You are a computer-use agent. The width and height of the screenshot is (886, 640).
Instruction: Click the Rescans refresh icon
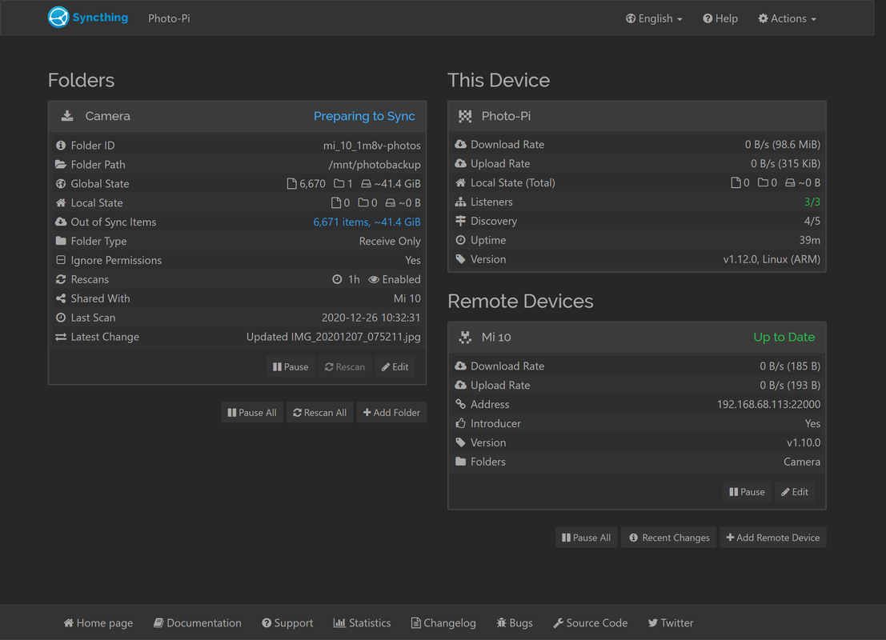pos(61,279)
